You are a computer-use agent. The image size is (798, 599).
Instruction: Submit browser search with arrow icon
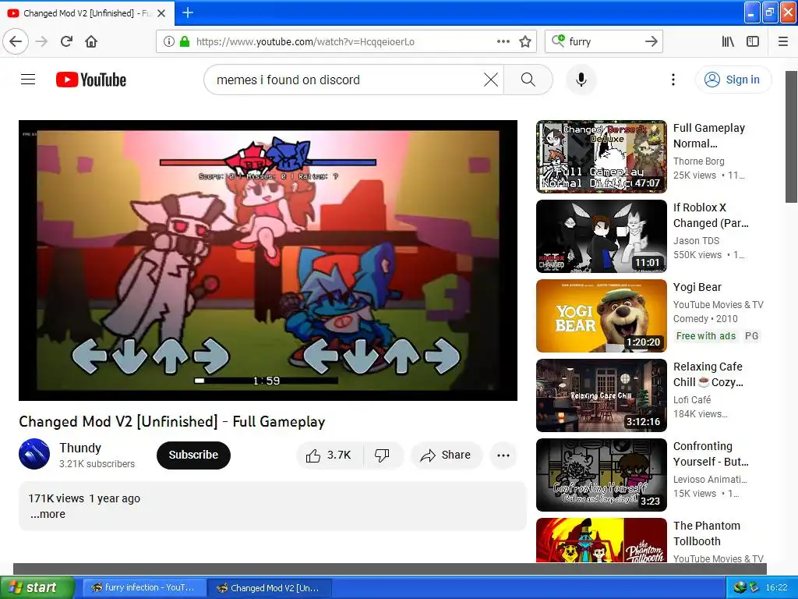(651, 41)
